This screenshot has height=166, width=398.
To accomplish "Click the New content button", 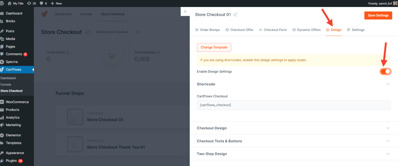I will [x=56, y=3].
